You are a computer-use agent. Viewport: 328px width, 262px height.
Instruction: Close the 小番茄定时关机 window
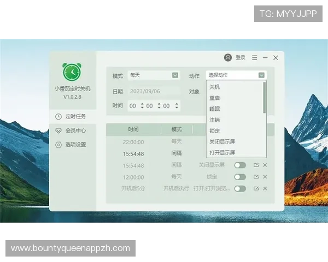pos(276,58)
